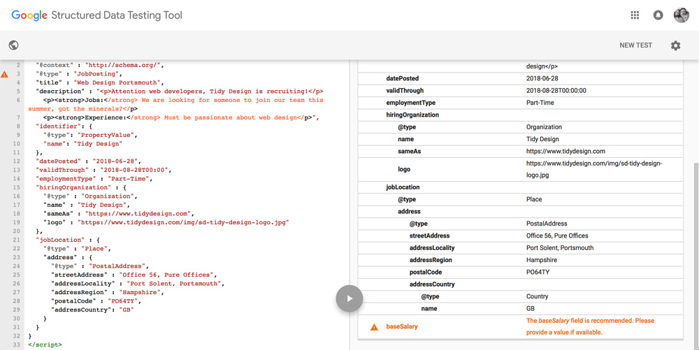Open the notifications bell icon

pyautogui.click(x=658, y=15)
